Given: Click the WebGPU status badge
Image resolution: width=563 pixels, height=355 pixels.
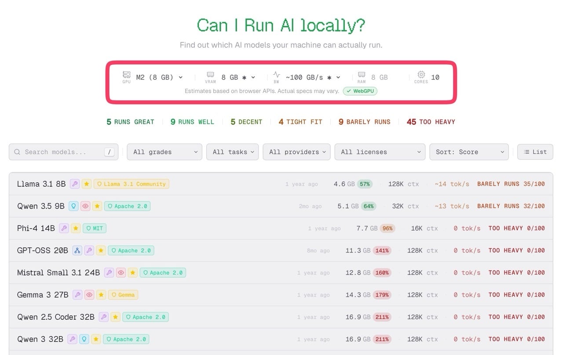Looking at the screenshot, I should (x=360, y=91).
